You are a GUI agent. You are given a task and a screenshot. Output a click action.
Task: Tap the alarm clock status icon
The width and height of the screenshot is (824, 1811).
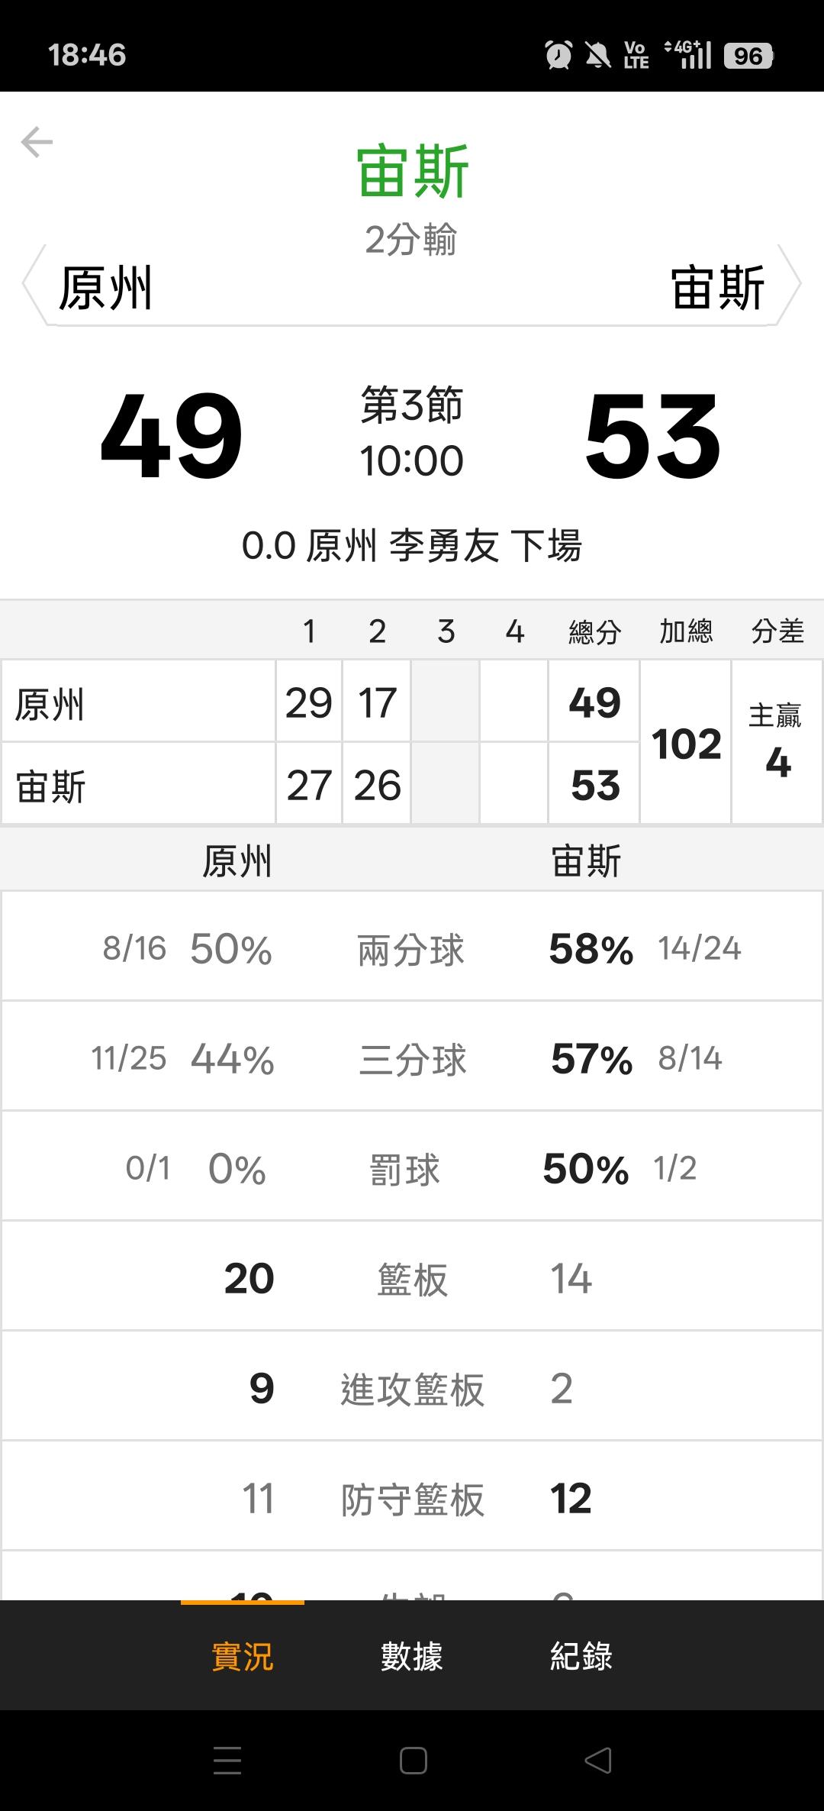[558, 55]
